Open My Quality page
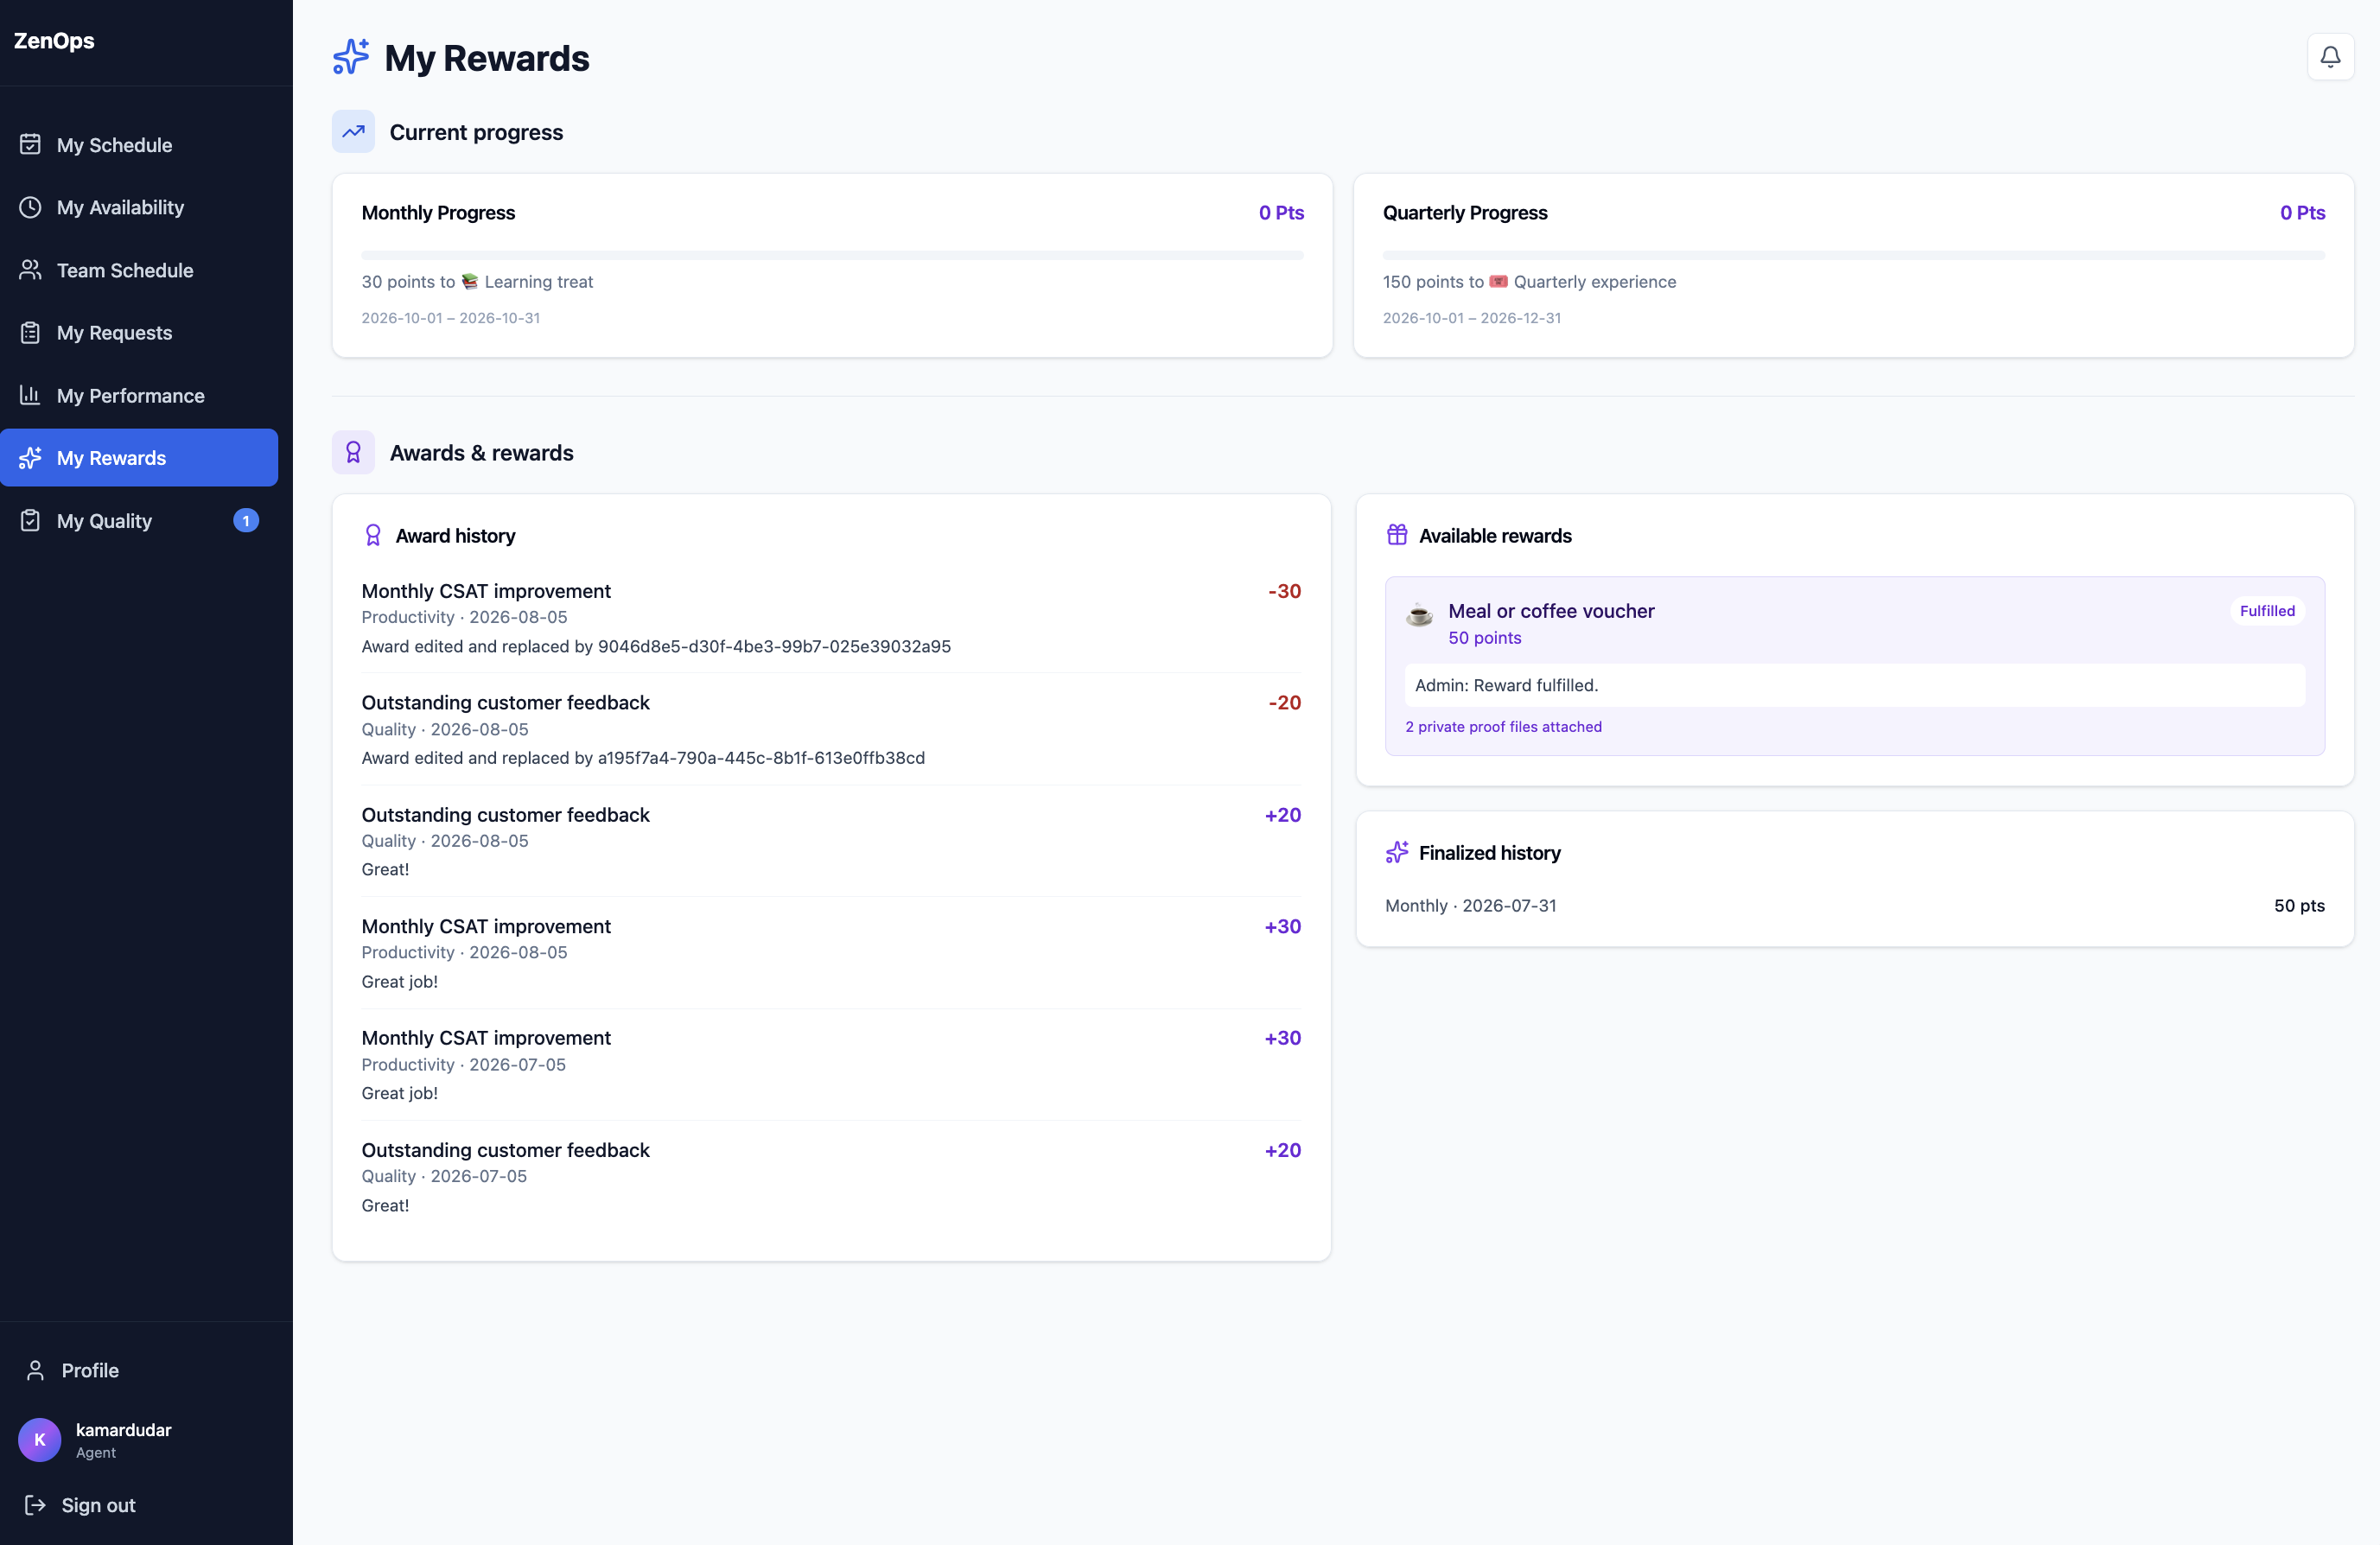 (x=139, y=521)
